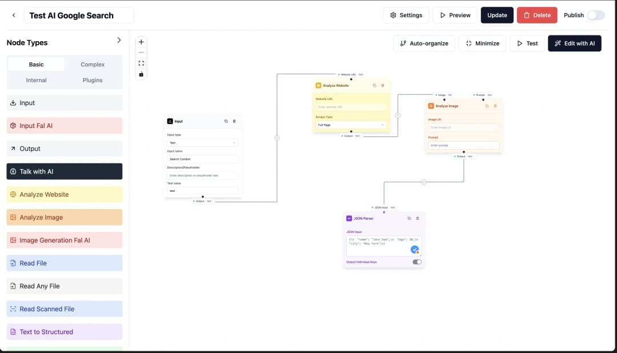This screenshot has height=353, width=617.
Task: Toggle the canvas lock
Action: coord(141,74)
